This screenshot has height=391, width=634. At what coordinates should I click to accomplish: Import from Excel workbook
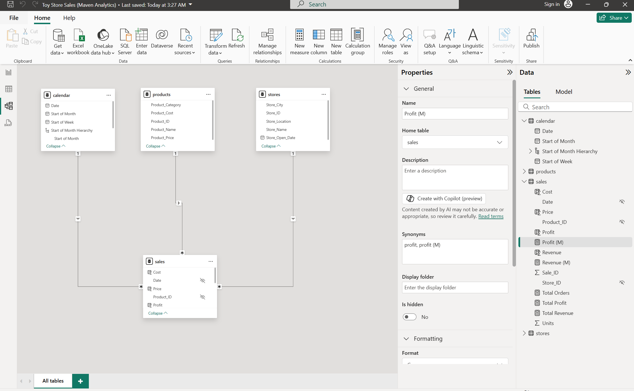pos(78,42)
